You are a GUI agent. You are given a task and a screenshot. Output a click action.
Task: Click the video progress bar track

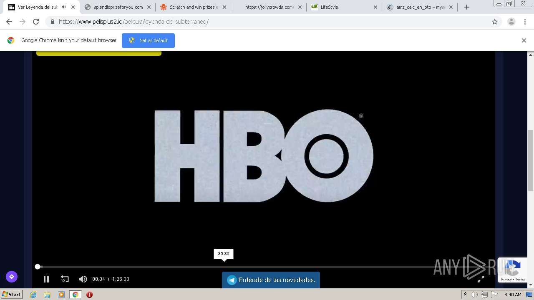[x=263, y=267]
